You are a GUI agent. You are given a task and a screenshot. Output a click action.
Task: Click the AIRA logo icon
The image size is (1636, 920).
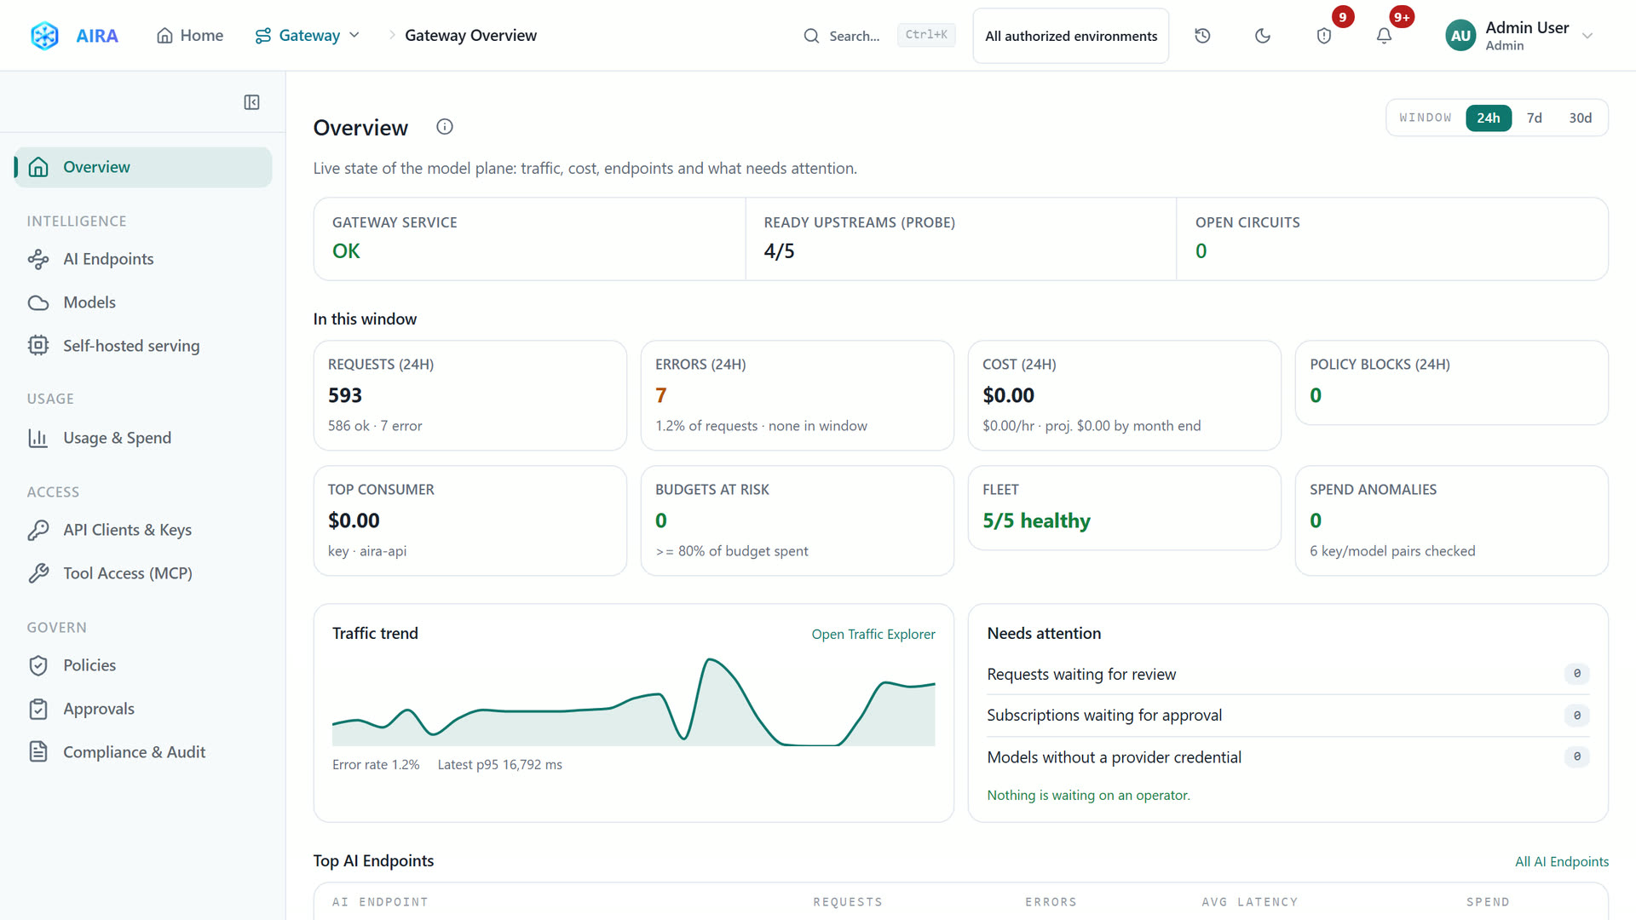pyautogui.click(x=44, y=36)
